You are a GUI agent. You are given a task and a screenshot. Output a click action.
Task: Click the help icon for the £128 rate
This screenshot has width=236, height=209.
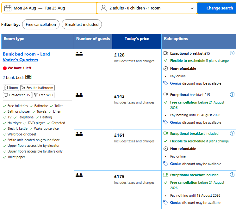click(x=232, y=53)
